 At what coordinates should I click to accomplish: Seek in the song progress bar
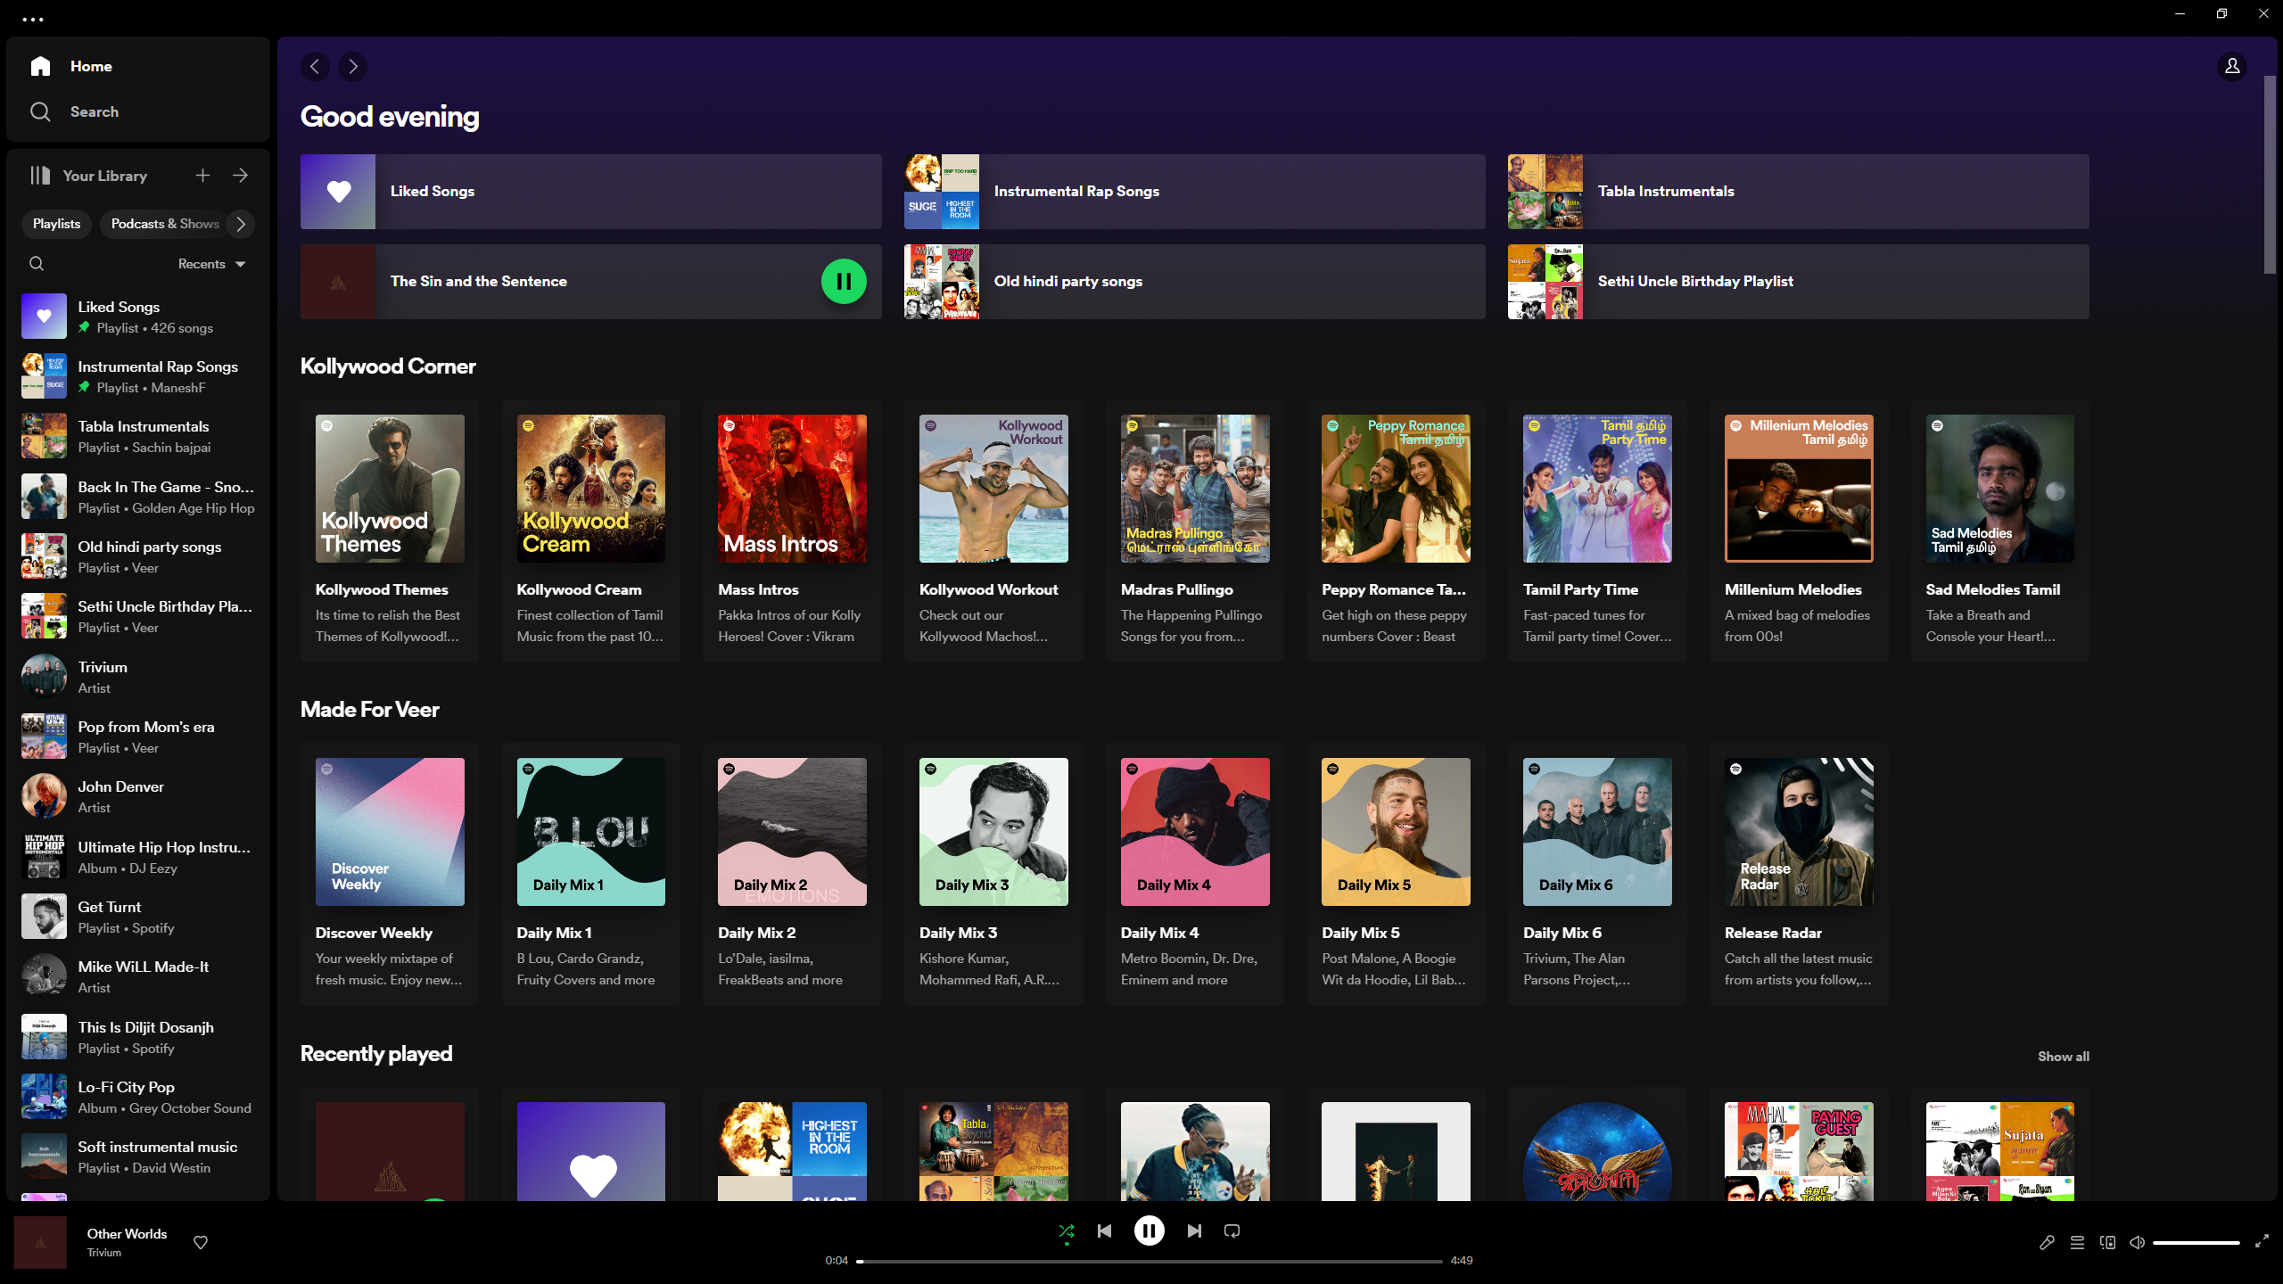[x=1149, y=1261]
